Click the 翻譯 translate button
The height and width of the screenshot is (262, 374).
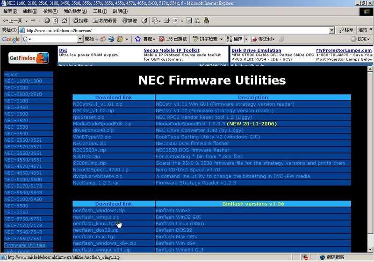pyautogui.click(x=235, y=39)
